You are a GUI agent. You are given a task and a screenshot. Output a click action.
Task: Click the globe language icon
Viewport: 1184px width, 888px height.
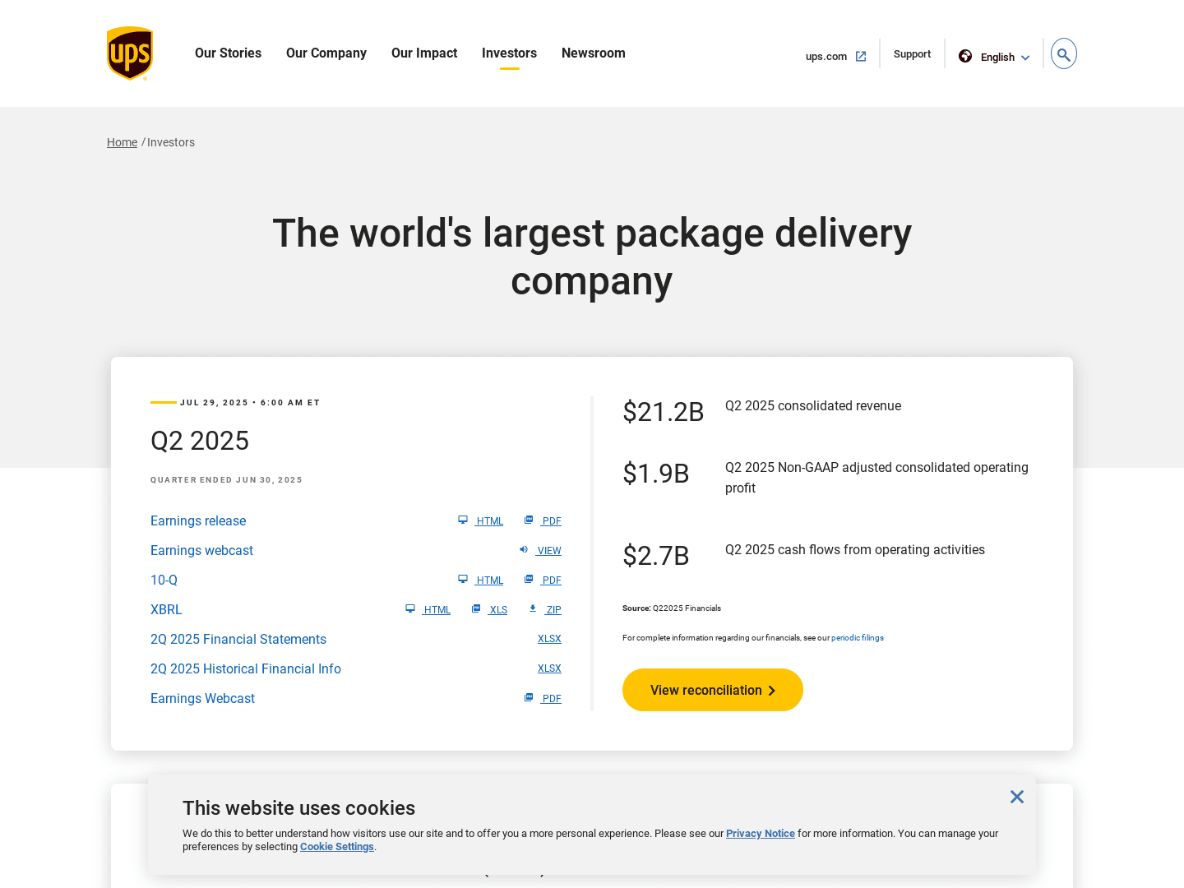coord(965,56)
